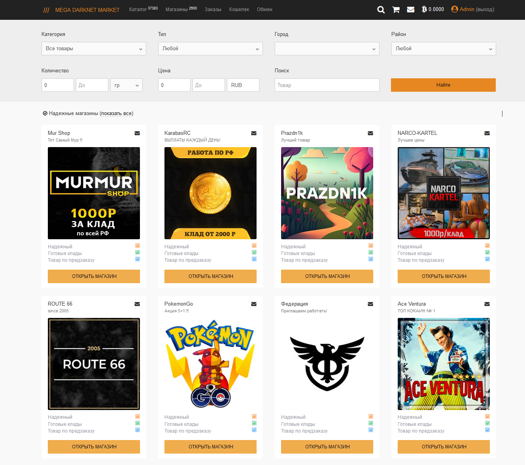Open the гр unit selector dropdown

126,85
